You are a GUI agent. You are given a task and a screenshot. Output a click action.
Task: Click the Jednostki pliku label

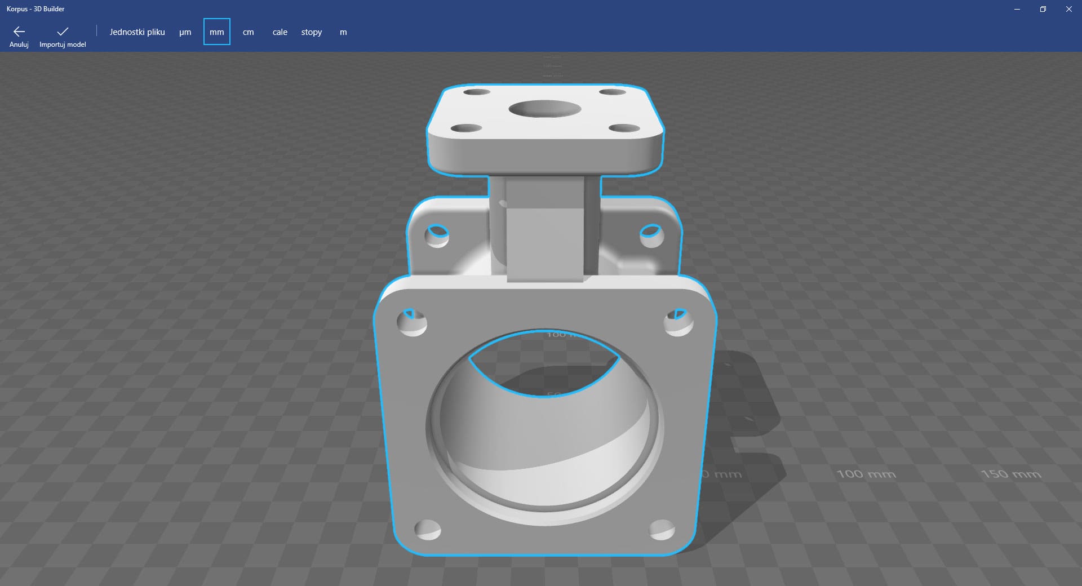(137, 32)
